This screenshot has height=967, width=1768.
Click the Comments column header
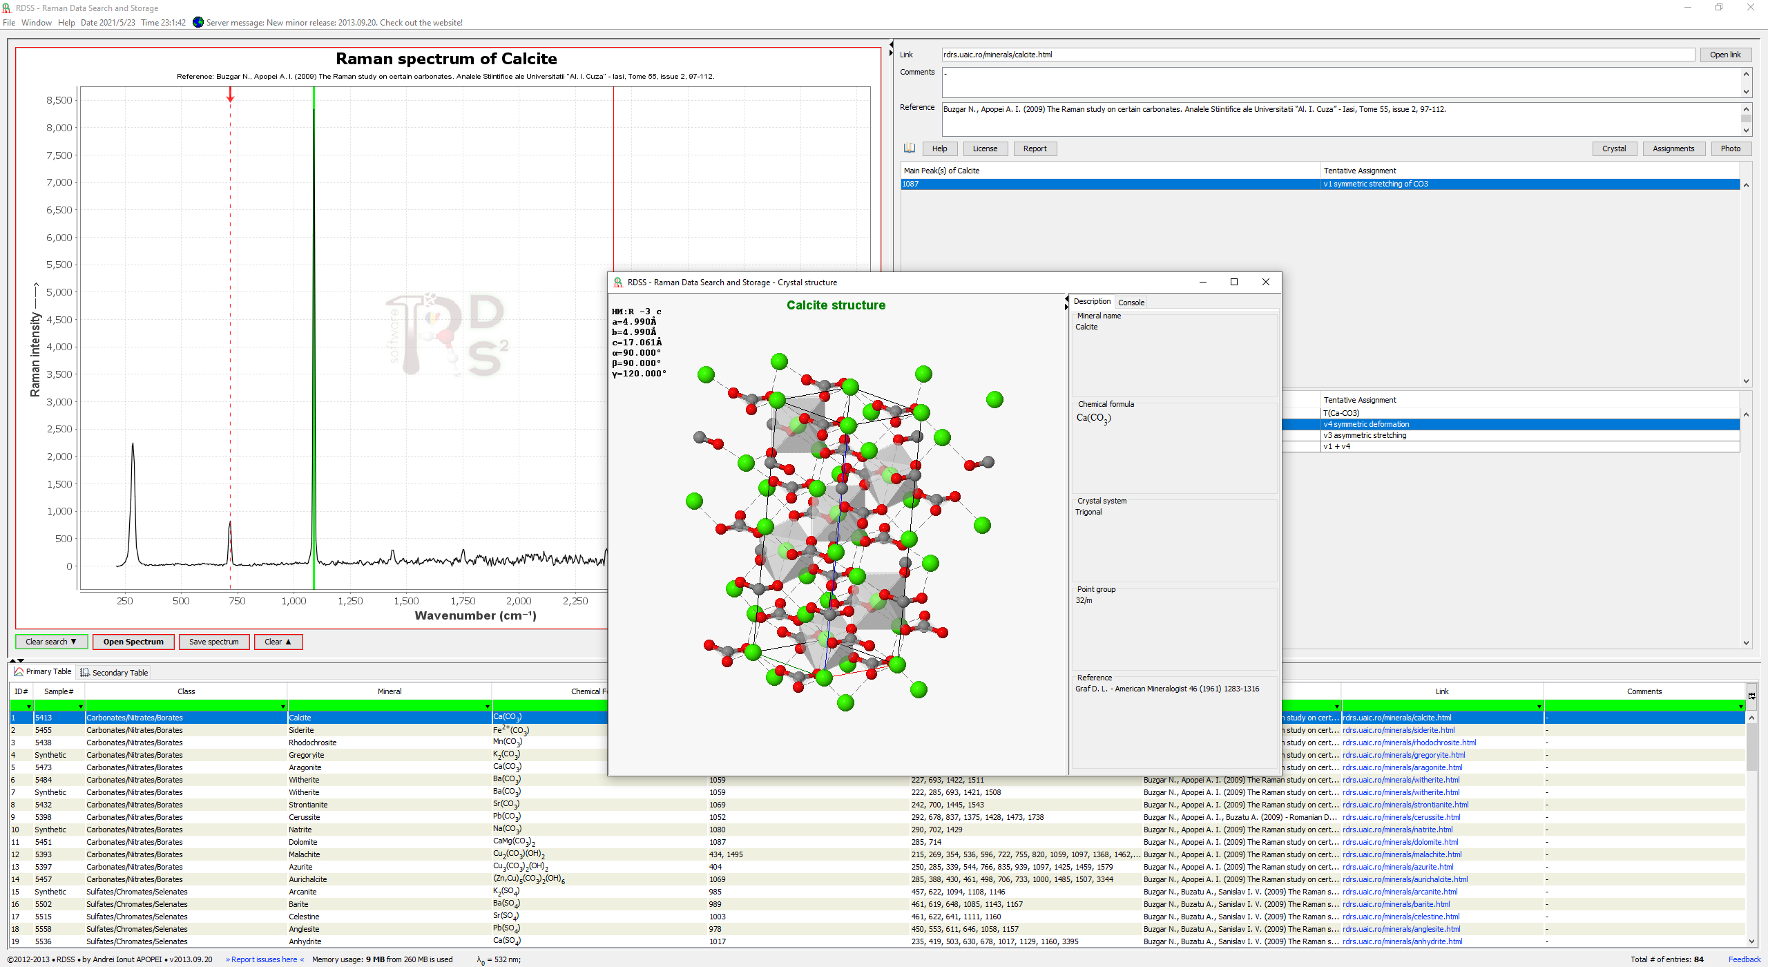coord(1644,691)
